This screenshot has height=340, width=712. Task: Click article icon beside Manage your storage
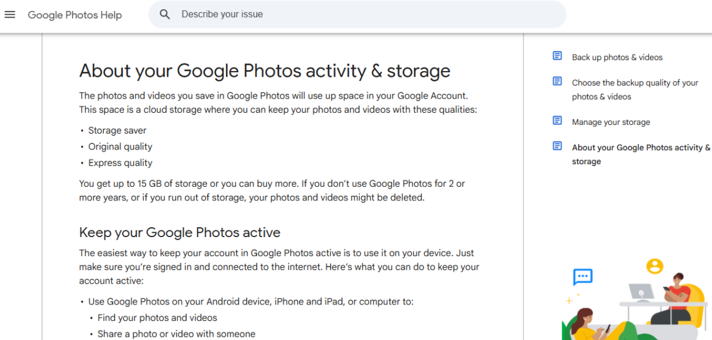[x=557, y=121]
